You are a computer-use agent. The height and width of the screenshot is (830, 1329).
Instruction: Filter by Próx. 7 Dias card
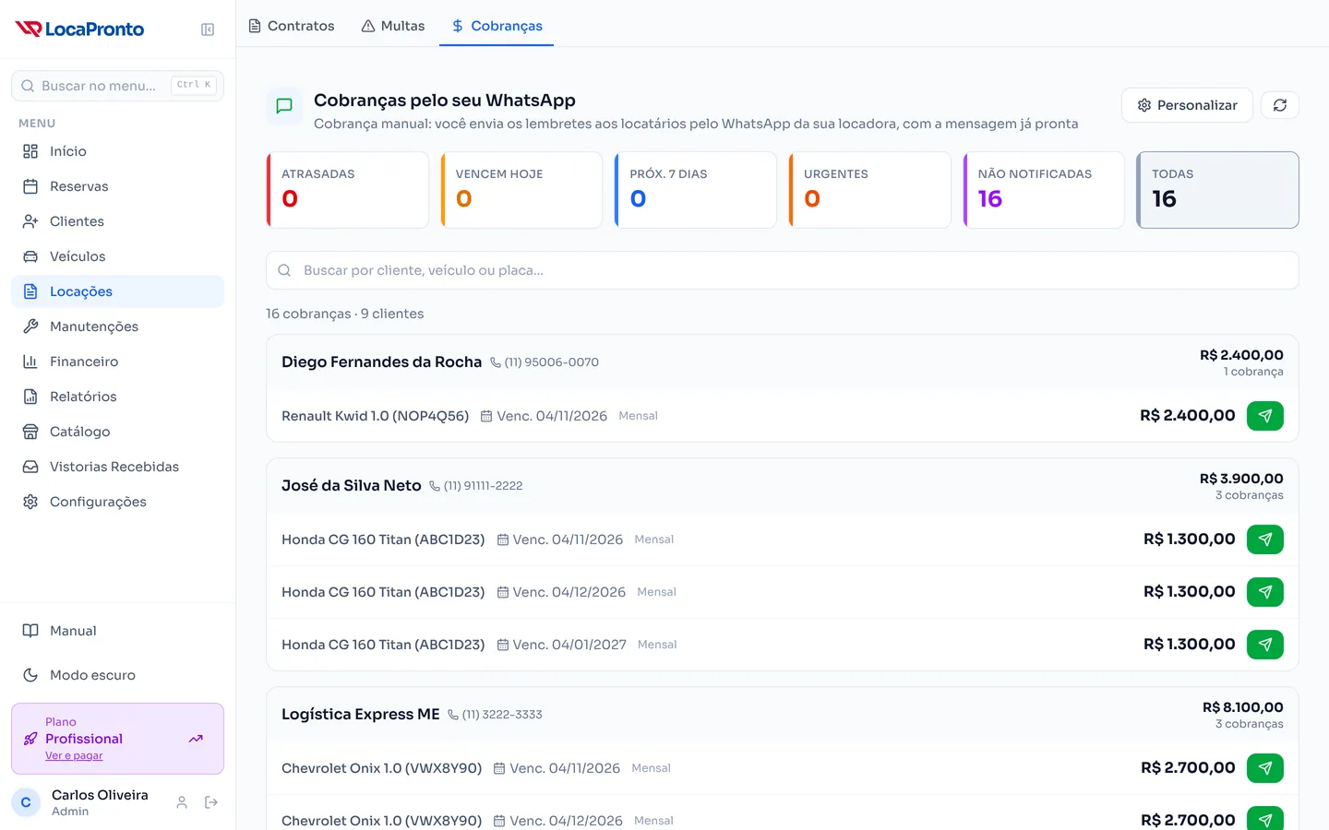(696, 190)
